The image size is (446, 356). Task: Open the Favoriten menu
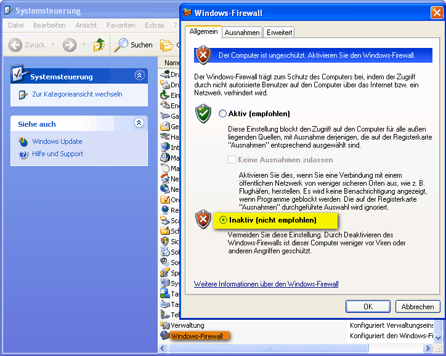point(121,25)
